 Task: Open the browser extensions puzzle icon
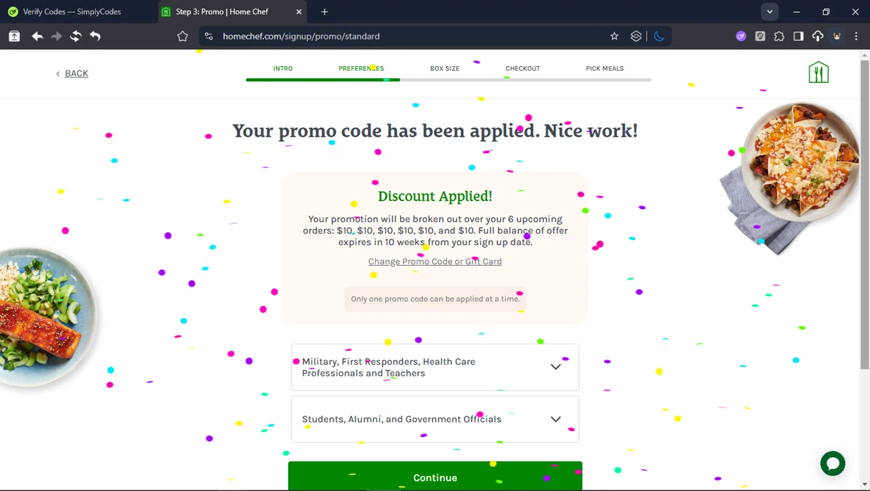779,37
